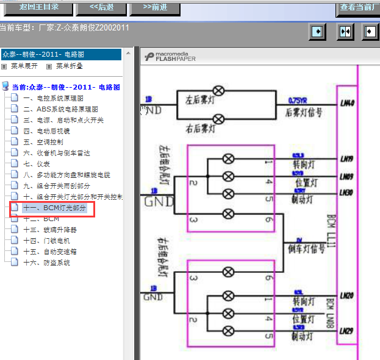Click the icon beside 菜单折叠
The height and width of the screenshot is (360, 380).
49,66
